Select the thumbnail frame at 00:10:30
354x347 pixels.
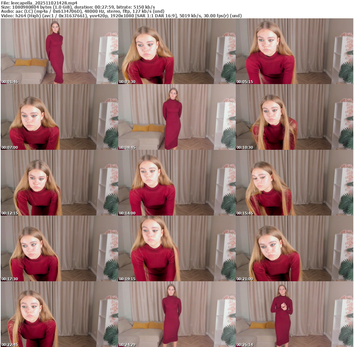pyautogui.click(x=295, y=117)
